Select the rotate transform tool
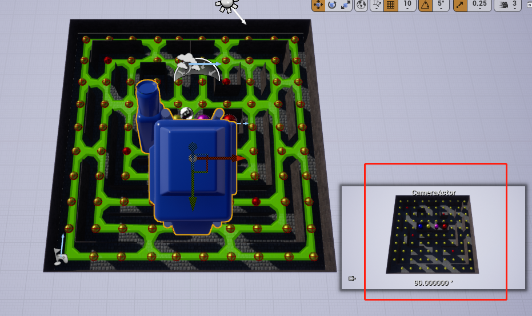 tap(332, 5)
